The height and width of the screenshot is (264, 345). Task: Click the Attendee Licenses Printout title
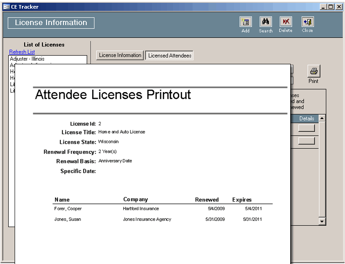point(113,94)
